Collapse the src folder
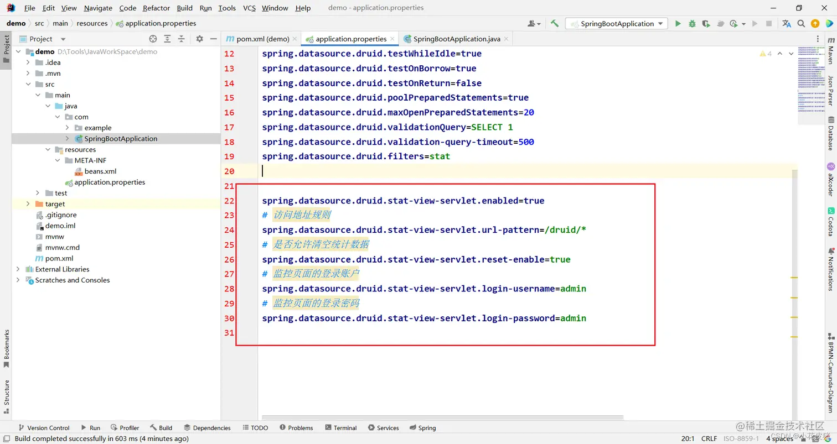The image size is (837, 444). click(28, 84)
